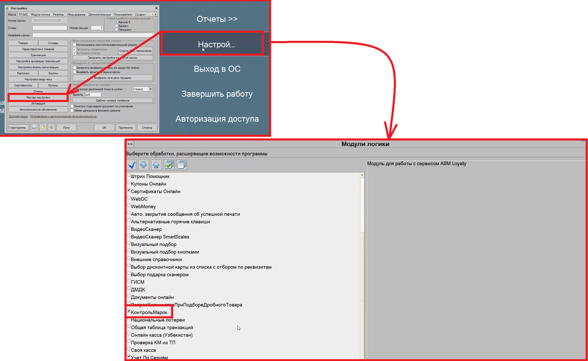Click the move up arrow icon
This screenshot has width=588, height=361.
(156, 165)
